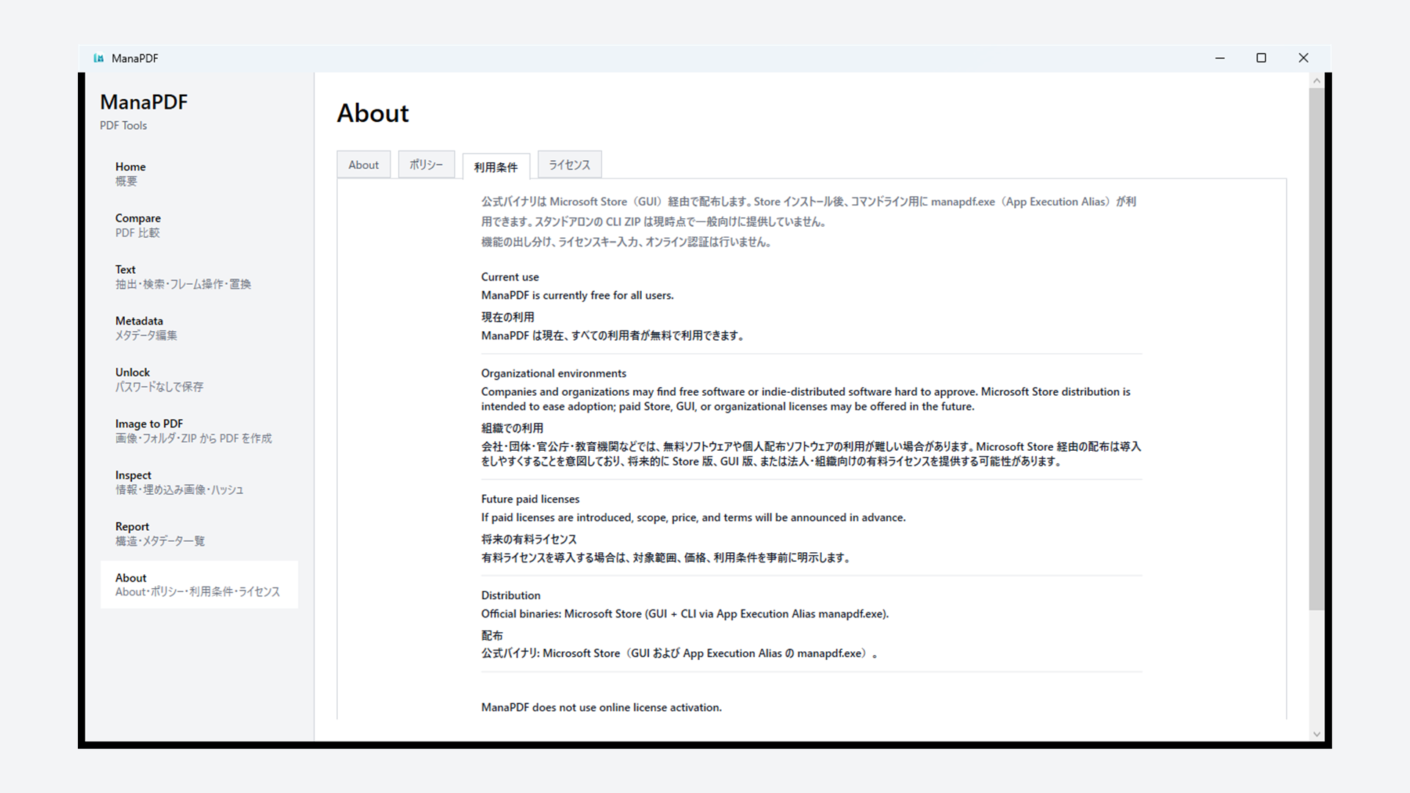Maximize the ManaPDF window
Viewport: 1410px width, 793px height.
click(1262, 58)
